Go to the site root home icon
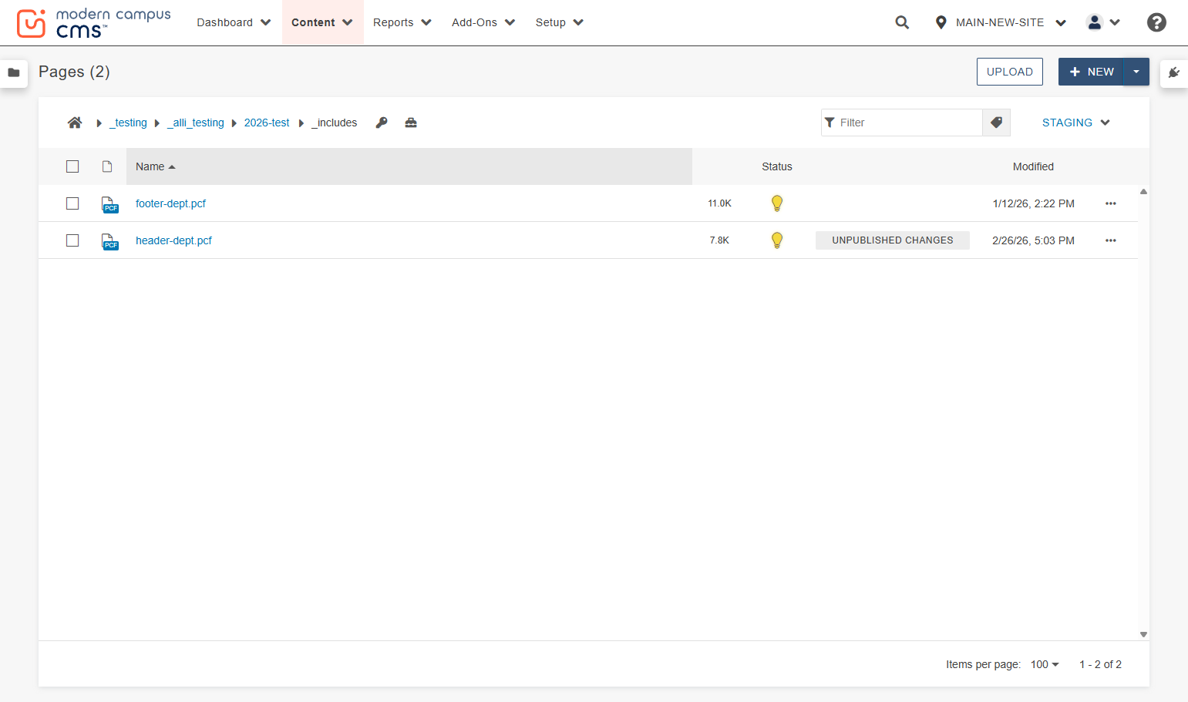Image resolution: width=1188 pixels, height=702 pixels. point(75,123)
